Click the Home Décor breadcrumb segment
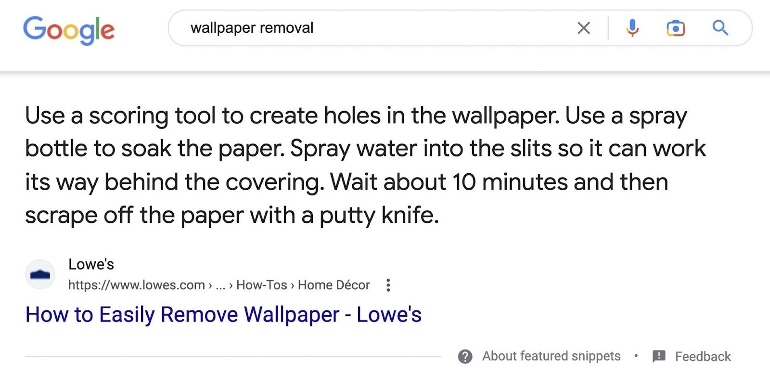This screenshot has height=386, width=770. [334, 285]
